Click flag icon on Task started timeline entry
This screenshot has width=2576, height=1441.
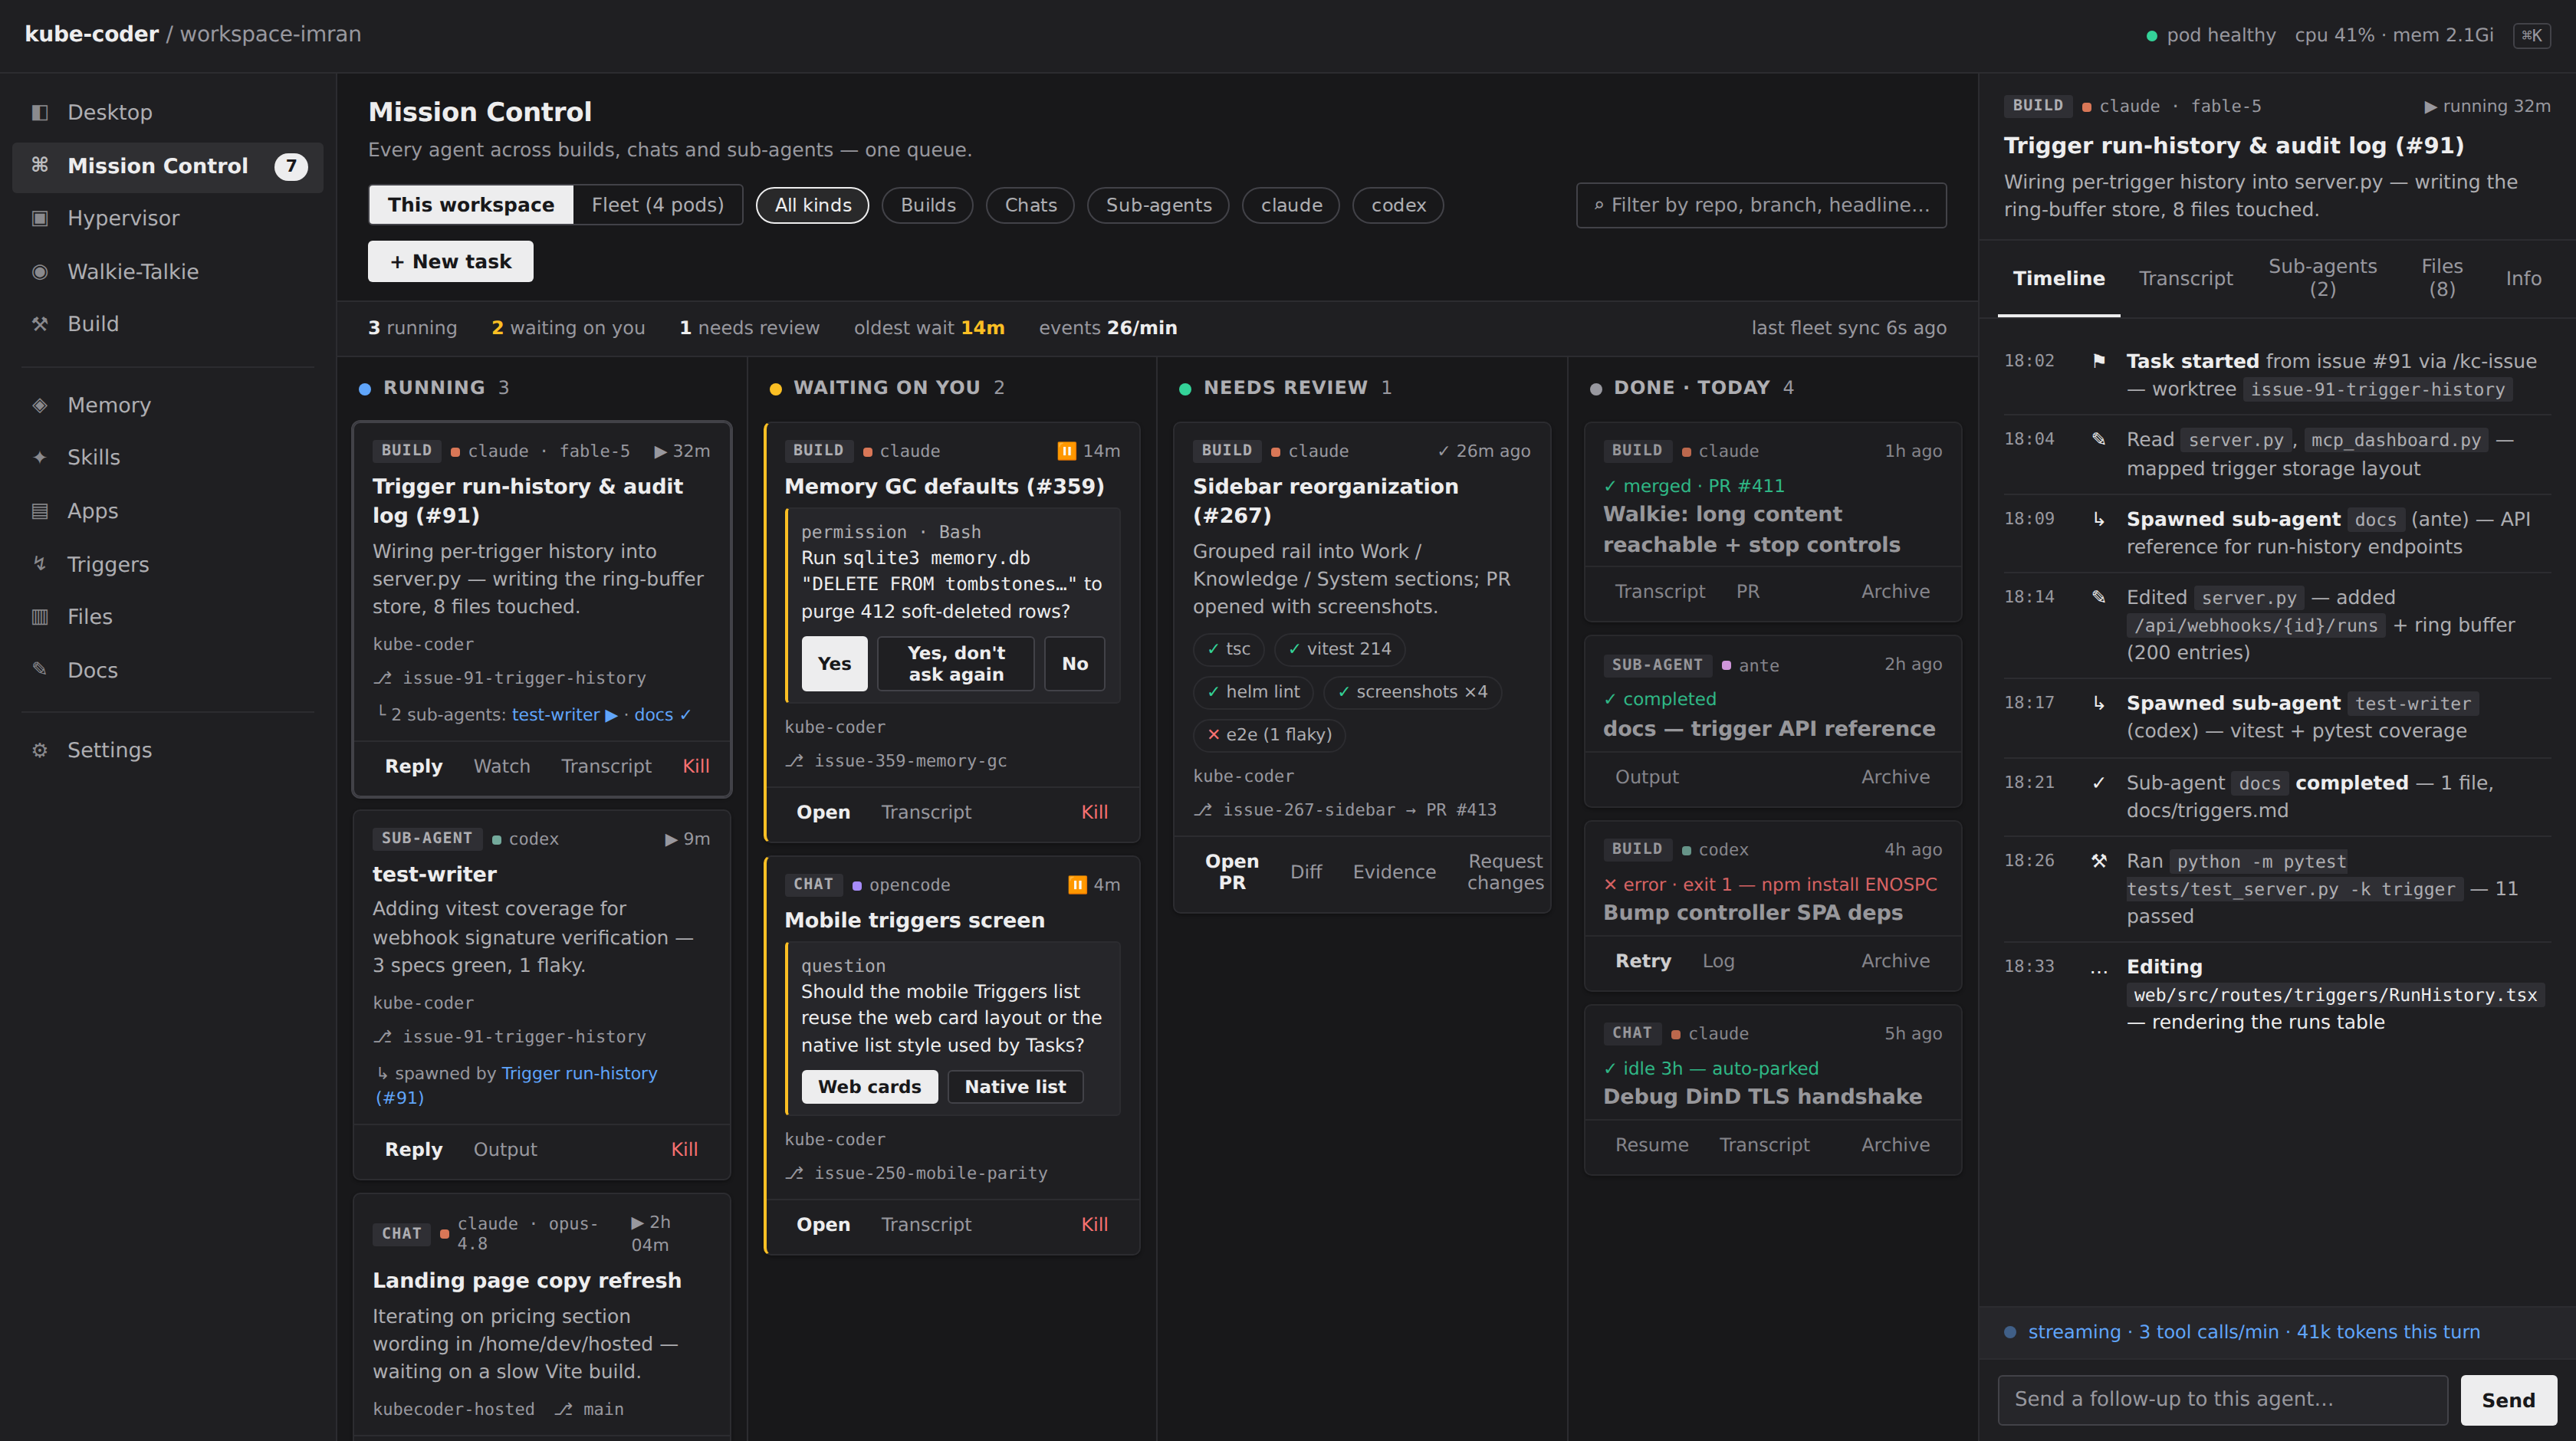[2099, 361]
